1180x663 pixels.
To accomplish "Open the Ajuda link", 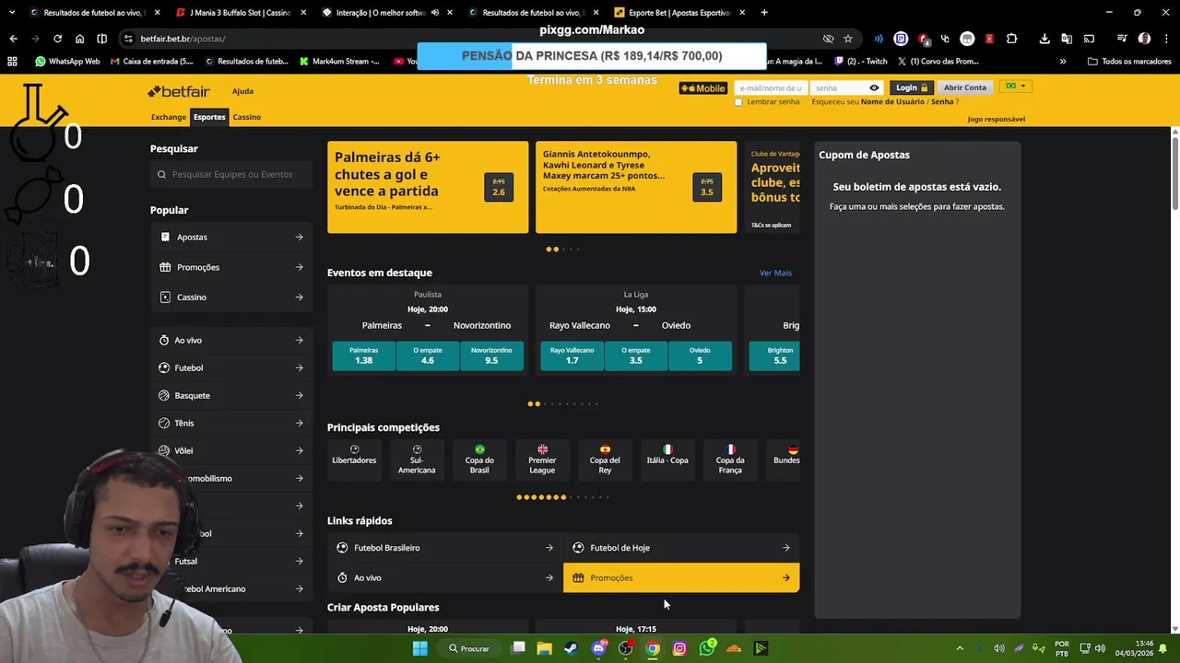I will tap(242, 91).
